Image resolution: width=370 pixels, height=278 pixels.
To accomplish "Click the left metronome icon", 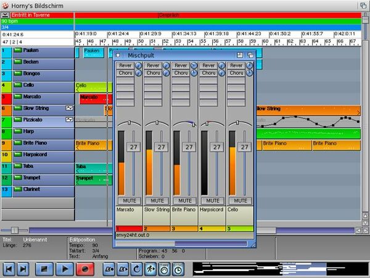I will click(x=108, y=269).
